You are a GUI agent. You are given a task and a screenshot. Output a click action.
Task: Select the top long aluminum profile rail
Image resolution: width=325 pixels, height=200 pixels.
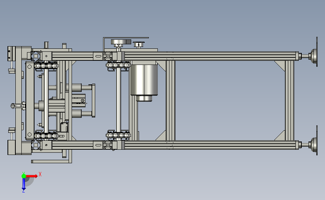coord(211,56)
